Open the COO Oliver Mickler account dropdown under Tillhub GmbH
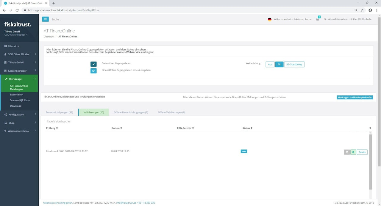The image size is (381, 206). click(16, 35)
